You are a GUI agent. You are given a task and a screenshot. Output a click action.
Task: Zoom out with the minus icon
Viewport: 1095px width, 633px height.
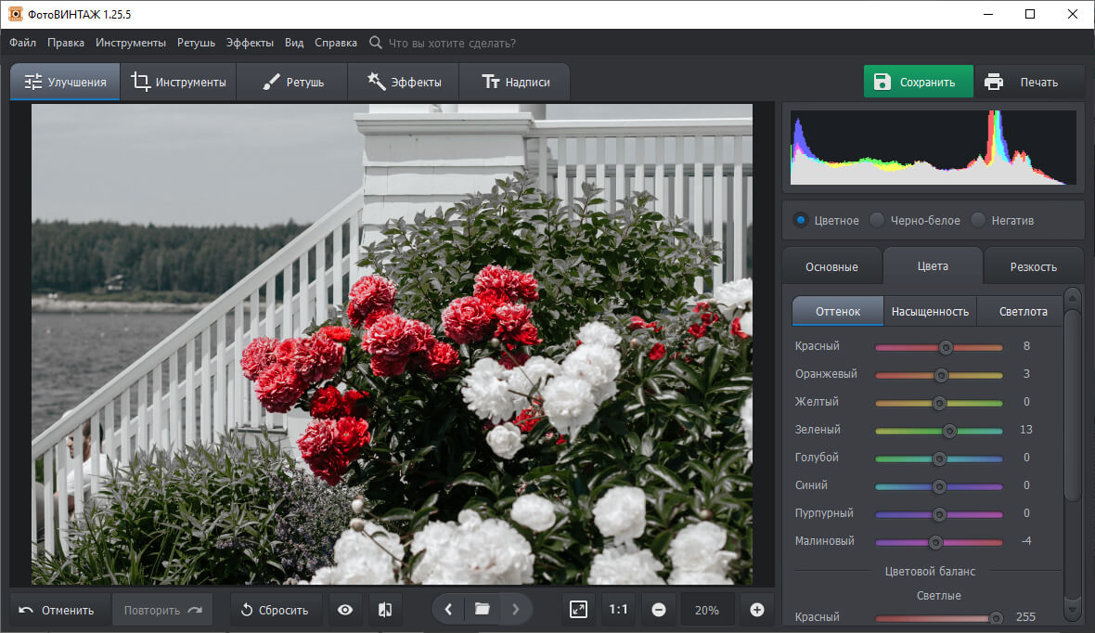coord(659,610)
